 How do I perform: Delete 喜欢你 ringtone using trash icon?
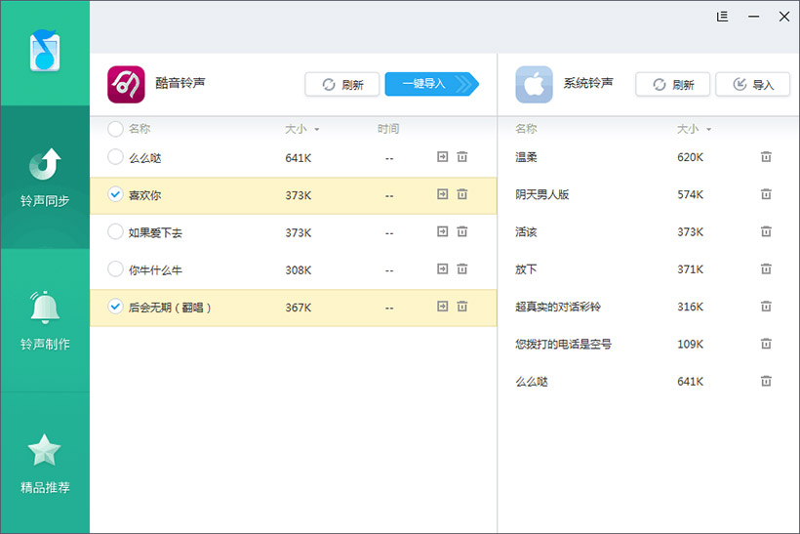(462, 195)
